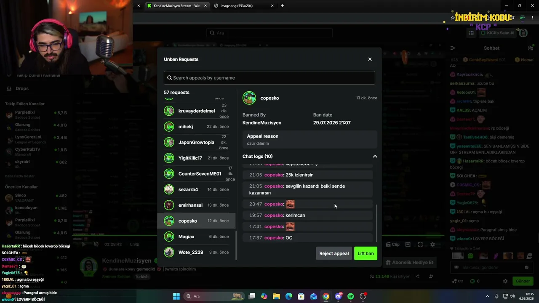The image size is (539, 303).
Task: Open player settings gear icon
Action: 432,245
